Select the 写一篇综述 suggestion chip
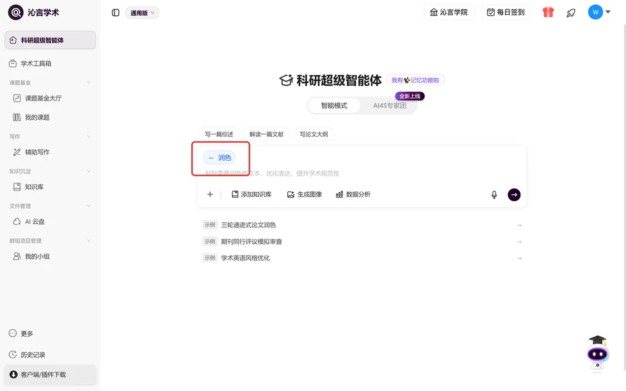 click(219, 135)
